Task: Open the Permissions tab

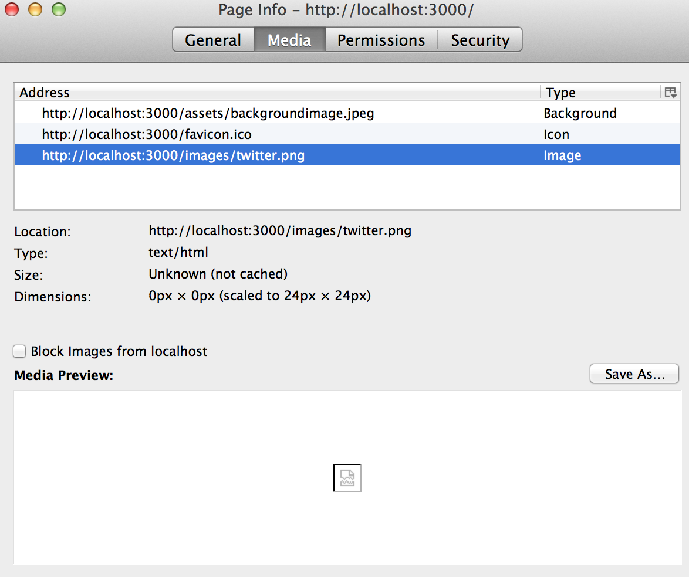Action: tap(381, 40)
